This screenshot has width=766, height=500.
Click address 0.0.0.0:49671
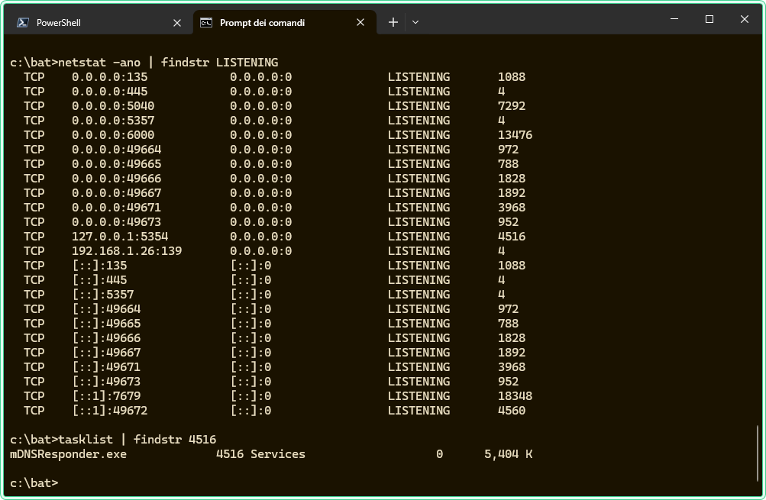(116, 208)
